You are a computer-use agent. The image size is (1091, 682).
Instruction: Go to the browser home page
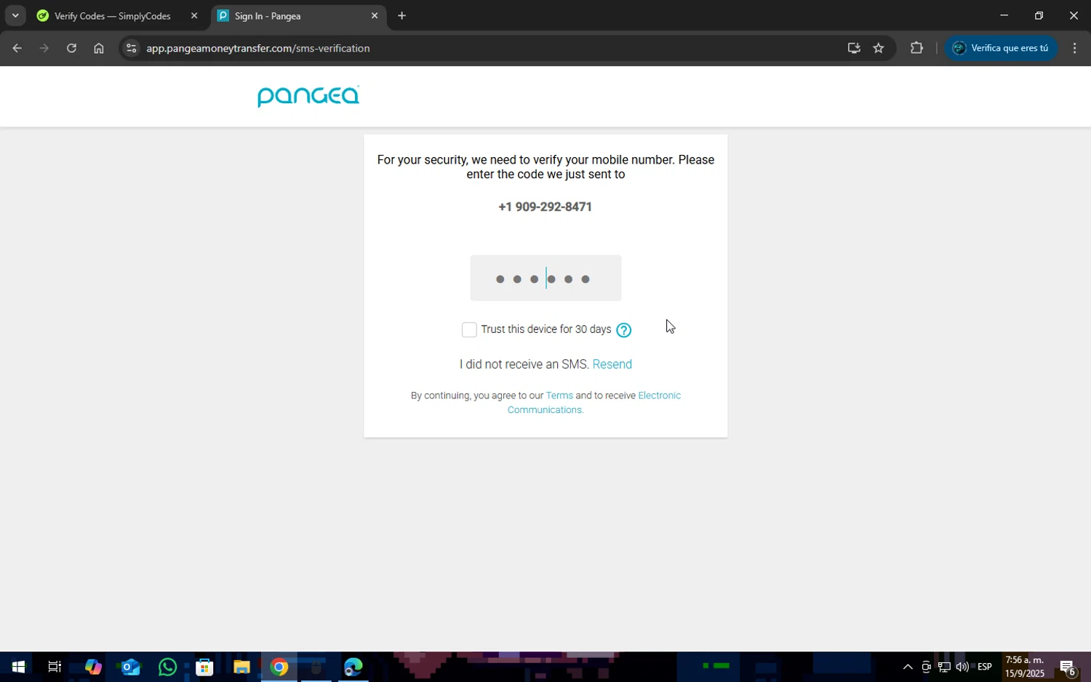click(99, 48)
